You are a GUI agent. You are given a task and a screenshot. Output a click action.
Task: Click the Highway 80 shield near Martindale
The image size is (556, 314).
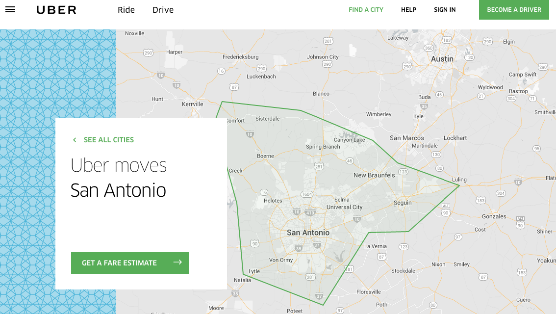pyautogui.click(x=440, y=168)
